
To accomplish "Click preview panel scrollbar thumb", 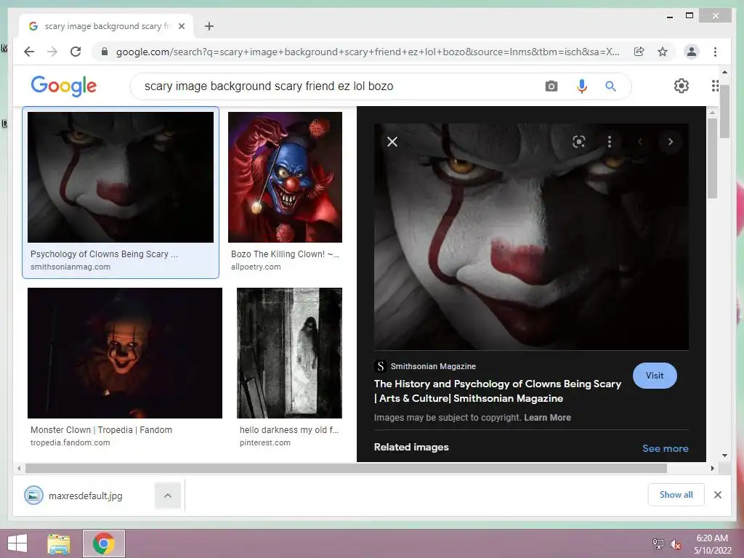I will pyautogui.click(x=712, y=158).
